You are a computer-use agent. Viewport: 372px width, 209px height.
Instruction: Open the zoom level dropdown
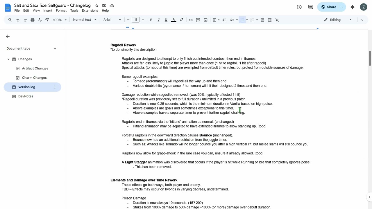pyautogui.click(x=60, y=20)
